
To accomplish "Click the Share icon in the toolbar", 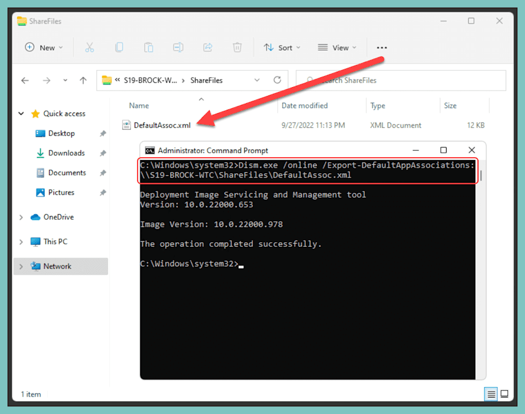I will 208,47.
